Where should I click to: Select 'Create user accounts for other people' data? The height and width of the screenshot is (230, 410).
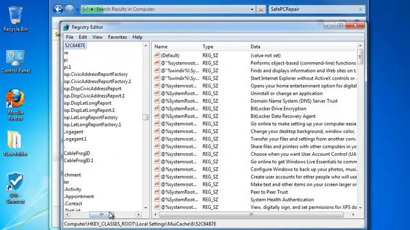tap(304, 177)
